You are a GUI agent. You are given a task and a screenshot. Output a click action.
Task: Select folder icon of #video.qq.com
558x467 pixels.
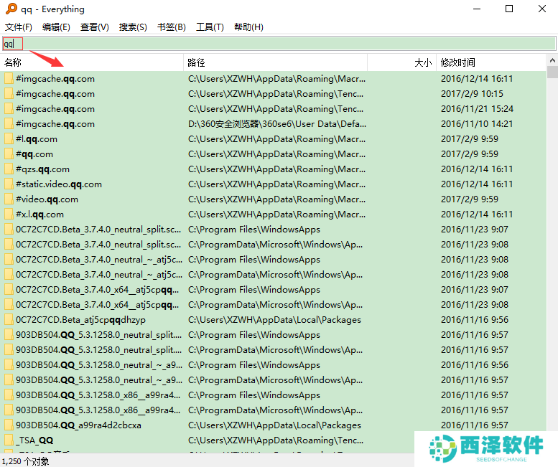coord(9,199)
